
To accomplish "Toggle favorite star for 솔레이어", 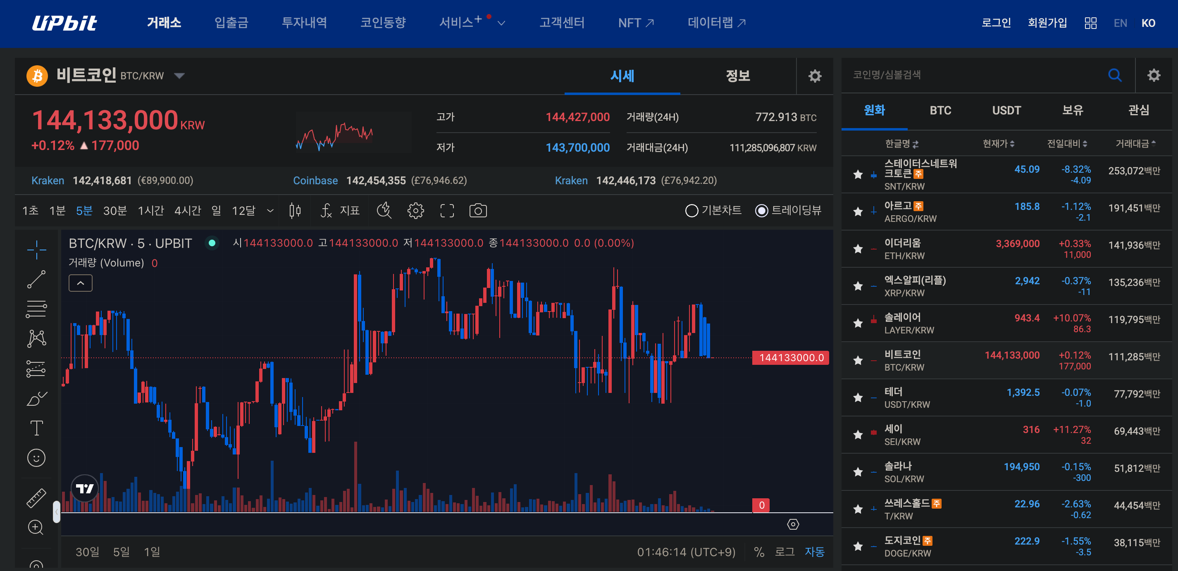I will [858, 323].
